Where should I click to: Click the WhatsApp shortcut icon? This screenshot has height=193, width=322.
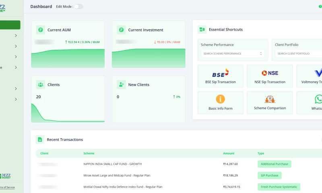(319, 99)
